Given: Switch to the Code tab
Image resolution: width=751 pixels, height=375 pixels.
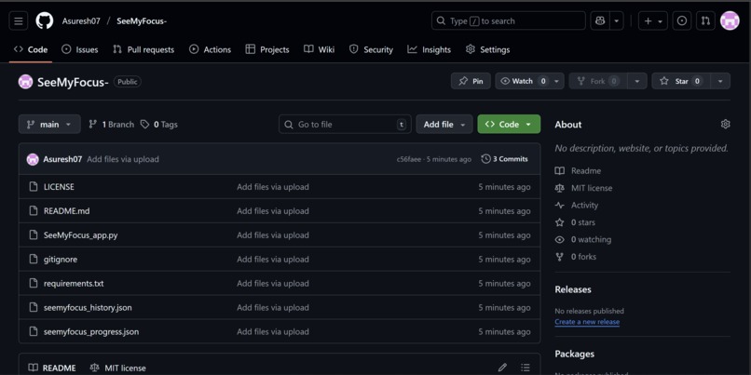Looking at the screenshot, I should (x=31, y=49).
